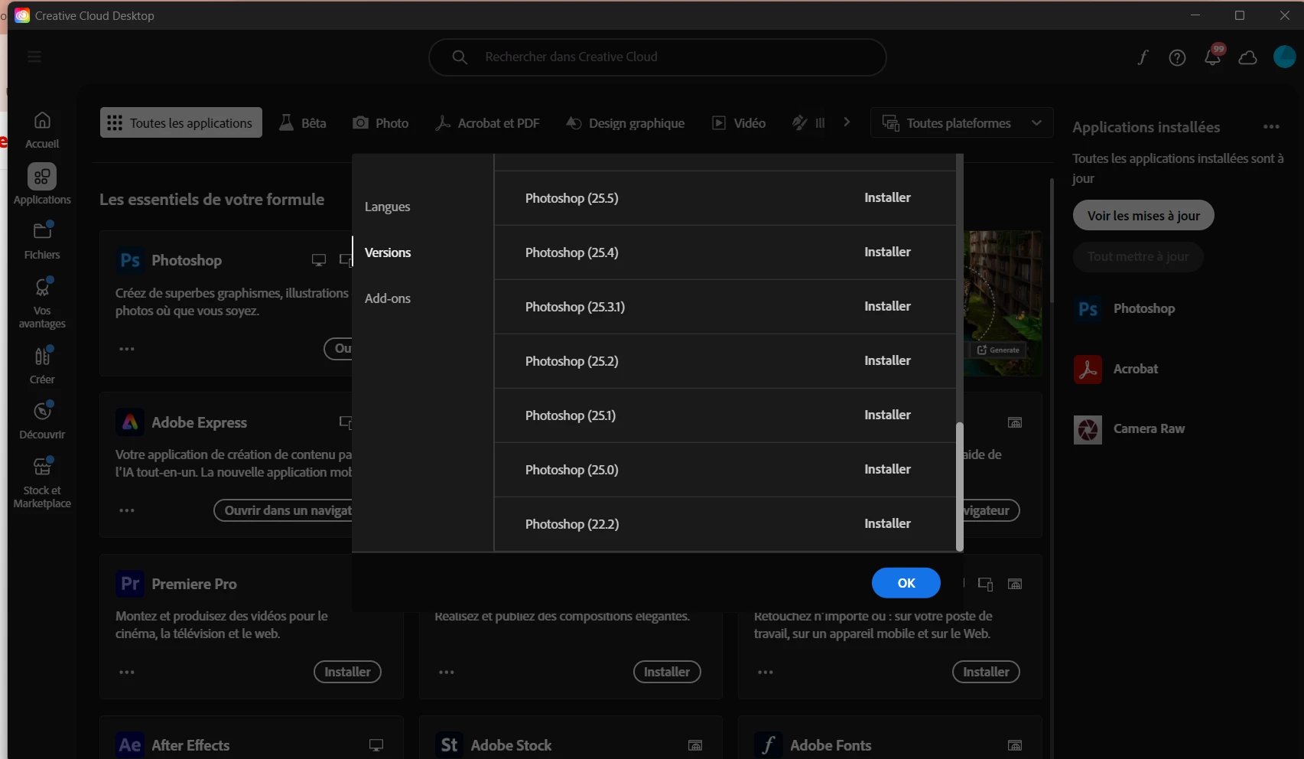The width and height of the screenshot is (1304, 759).
Task: Click the search magnifier icon
Action: (460, 57)
